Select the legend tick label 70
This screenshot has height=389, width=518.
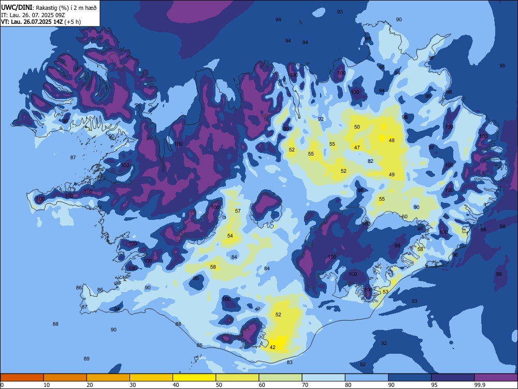coord(305,385)
